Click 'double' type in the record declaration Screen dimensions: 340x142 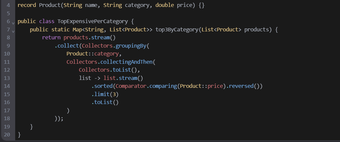[x=165, y=5]
